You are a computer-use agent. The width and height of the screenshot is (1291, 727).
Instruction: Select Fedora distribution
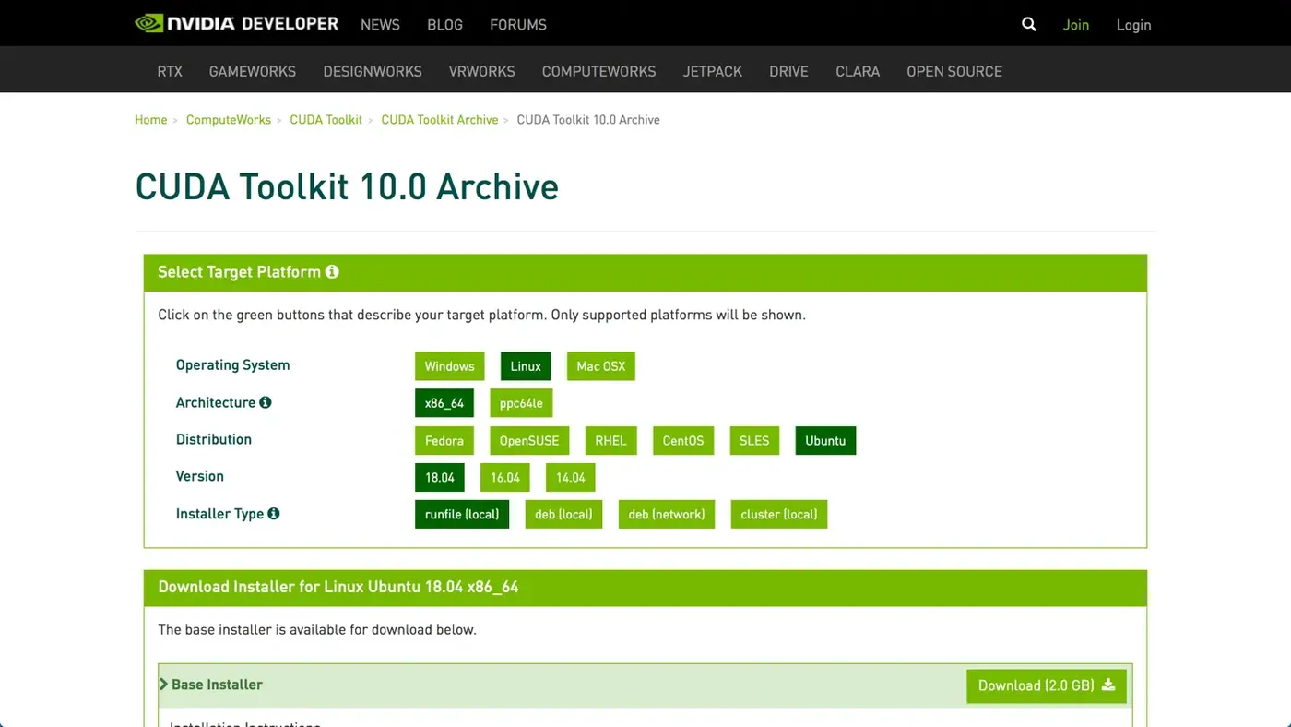click(444, 440)
